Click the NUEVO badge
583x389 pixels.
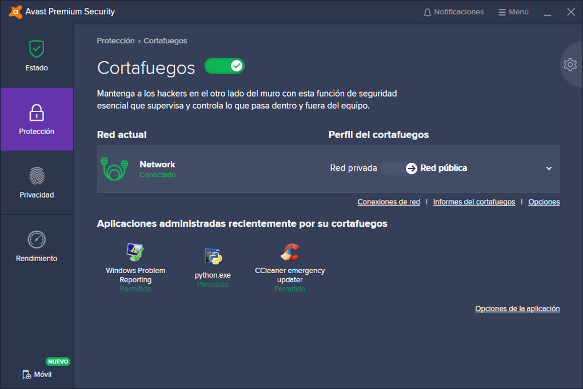click(x=58, y=362)
